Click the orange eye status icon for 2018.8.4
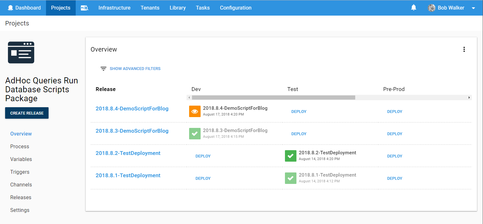This screenshot has width=483, height=224. click(195, 111)
